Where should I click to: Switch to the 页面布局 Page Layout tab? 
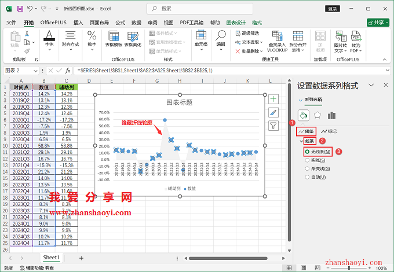coord(99,23)
